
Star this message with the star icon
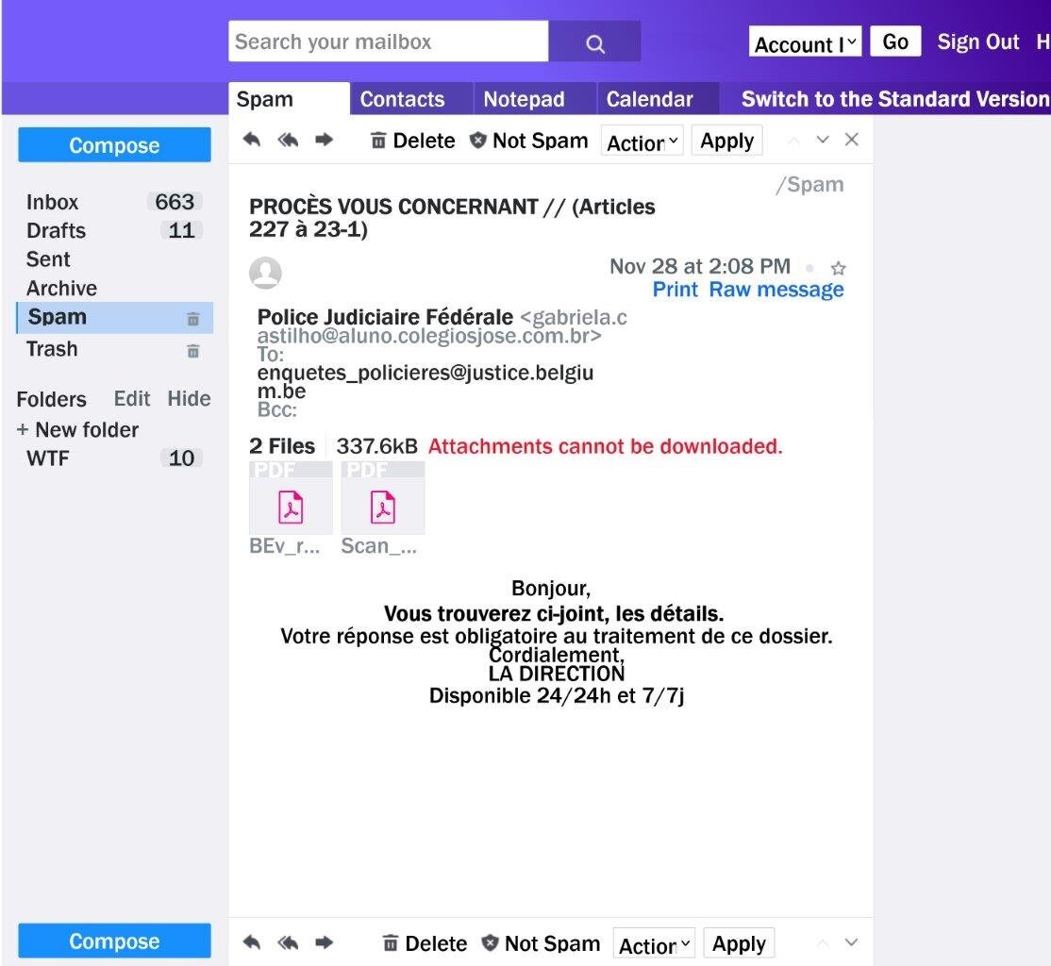[x=838, y=268]
